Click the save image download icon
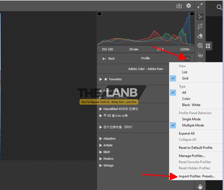The width and height of the screenshot is (224, 190). click(x=179, y=6)
